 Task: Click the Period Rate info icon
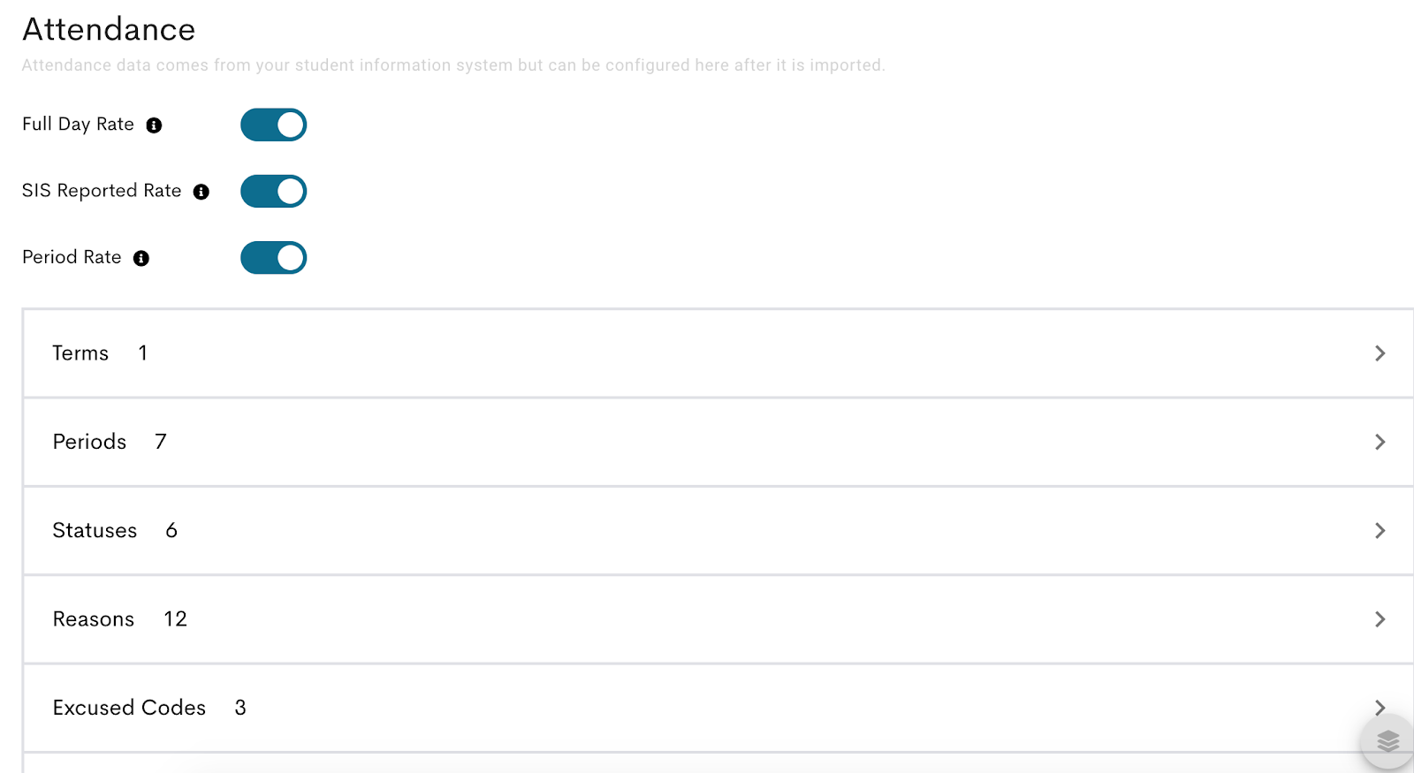point(141,258)
